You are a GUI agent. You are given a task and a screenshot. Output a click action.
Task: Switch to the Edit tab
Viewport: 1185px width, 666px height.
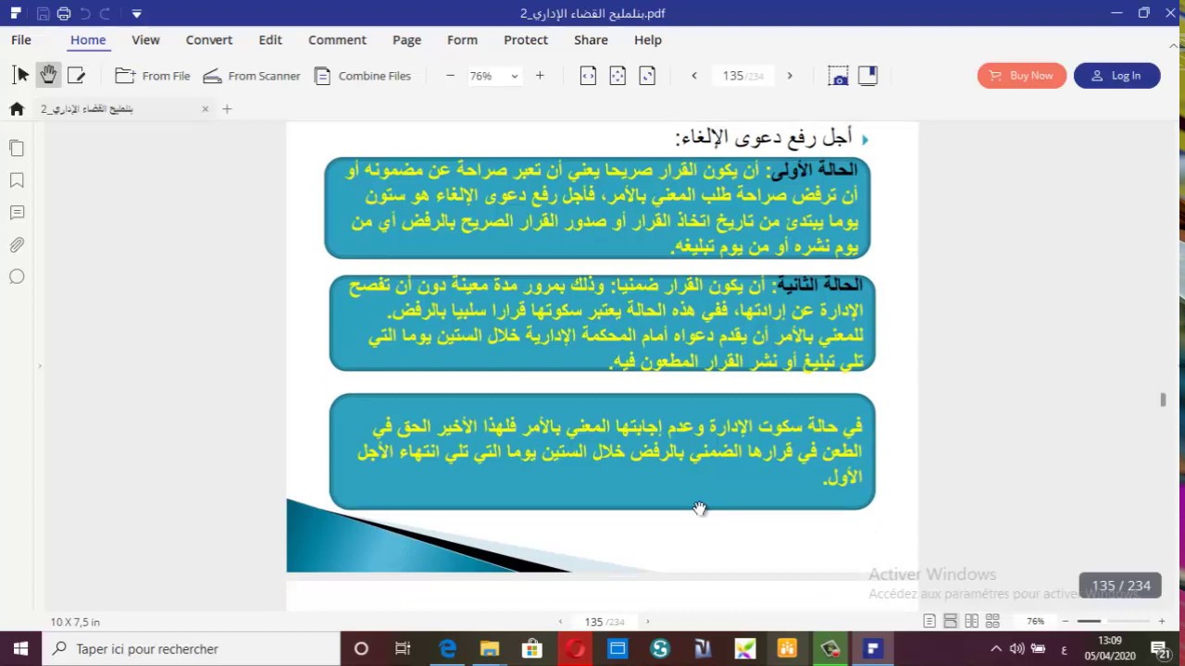click(x=270, y=40)
